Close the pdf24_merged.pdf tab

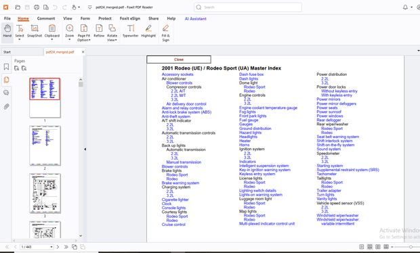tap(83, 52)
